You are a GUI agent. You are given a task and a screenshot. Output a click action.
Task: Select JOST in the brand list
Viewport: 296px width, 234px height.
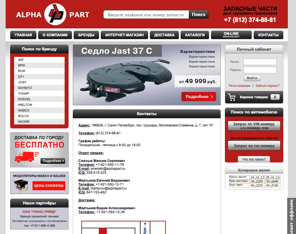[x=39, y=82]
